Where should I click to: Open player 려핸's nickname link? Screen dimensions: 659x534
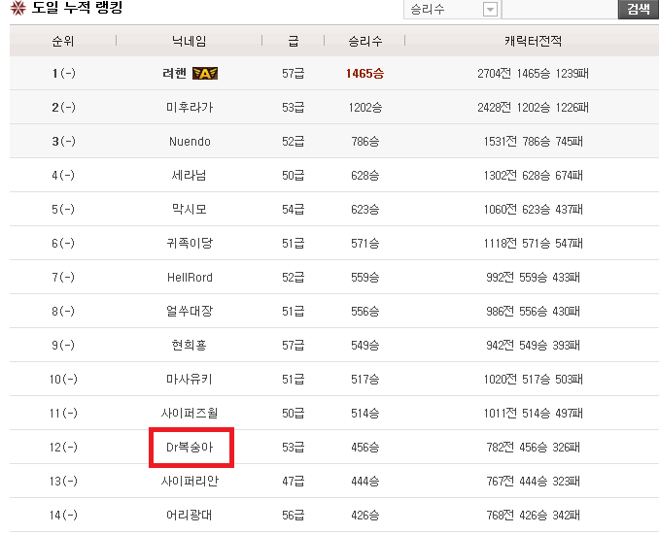pos(175,74)
